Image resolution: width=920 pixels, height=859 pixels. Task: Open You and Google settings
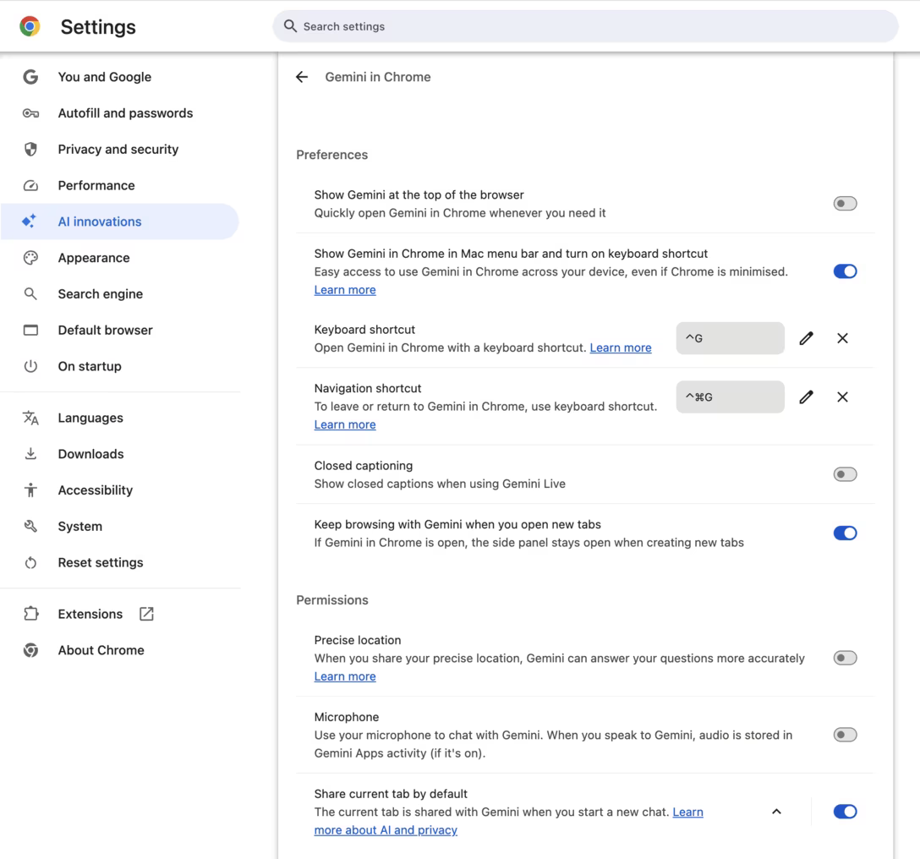[120, 77]
